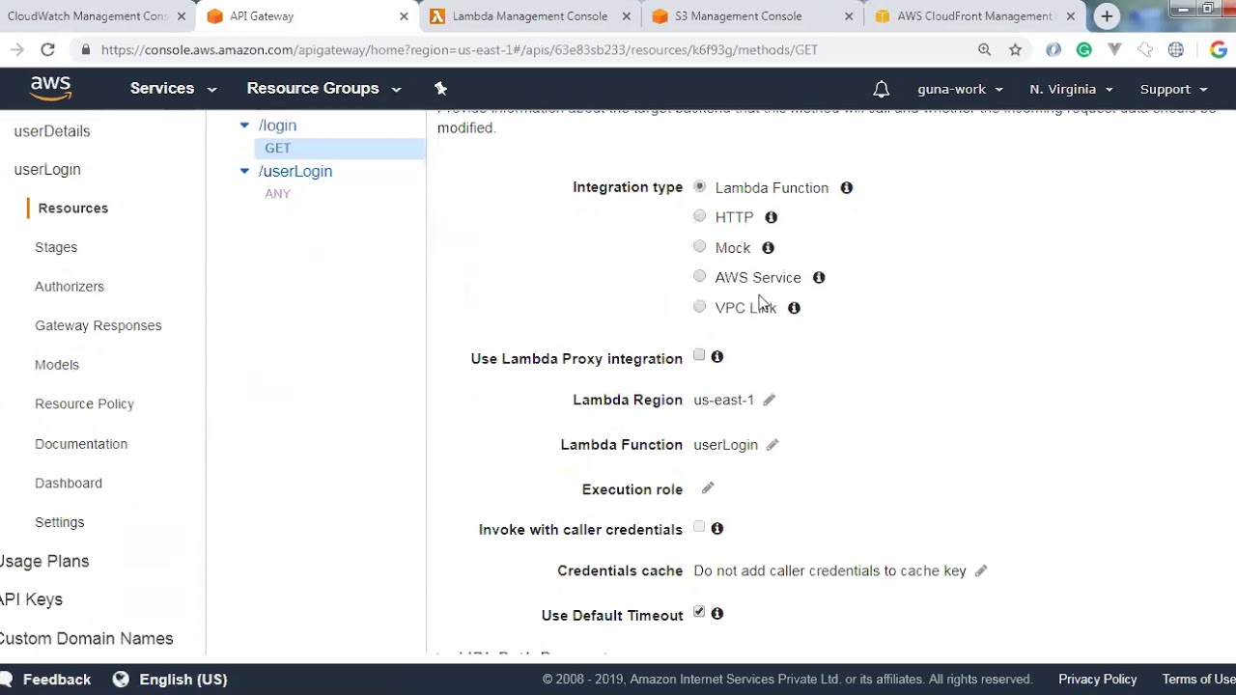Select Mock integration type
The image size is (1236, 695).
pyautogui.click(x=699, y=246)
